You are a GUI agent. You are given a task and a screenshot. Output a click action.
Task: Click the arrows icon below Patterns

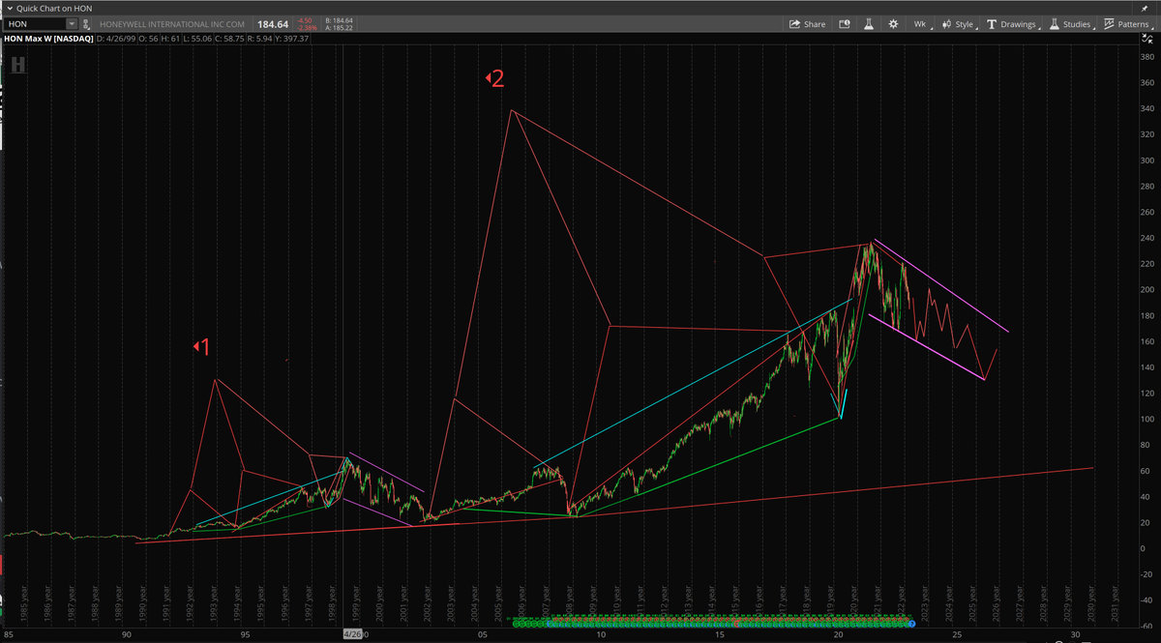tap(1147, 39)
